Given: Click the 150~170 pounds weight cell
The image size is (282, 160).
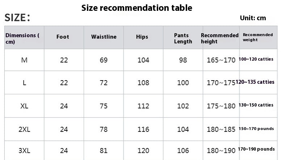Looking at the screenshot, I should (x=256, y=129).
